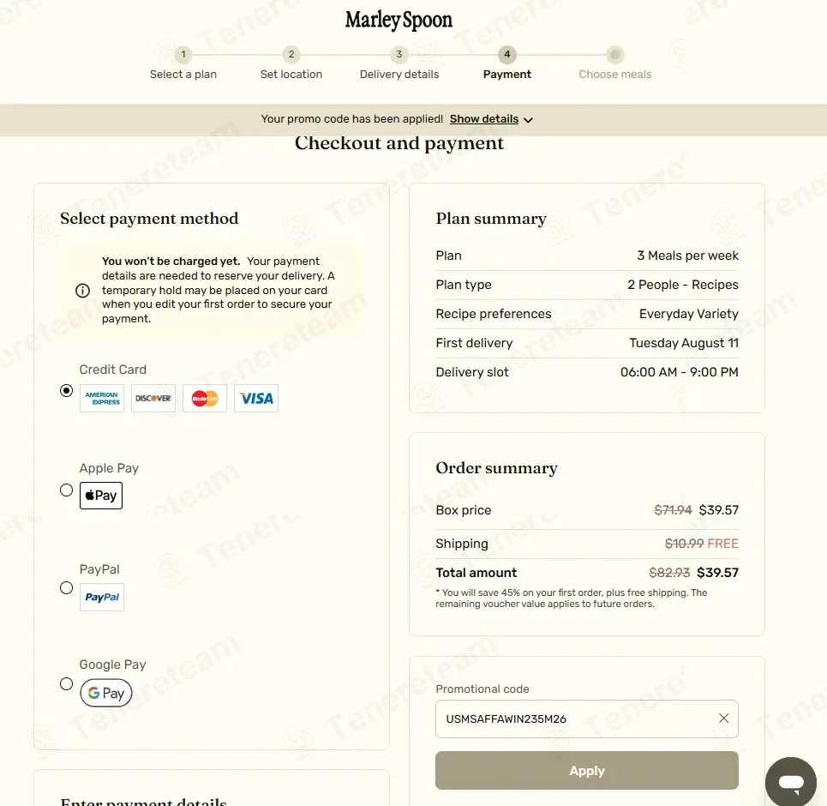Screen dimensions: 827x806
Task: Click the PayPal logo badge
Action: [x=102, y=597]
